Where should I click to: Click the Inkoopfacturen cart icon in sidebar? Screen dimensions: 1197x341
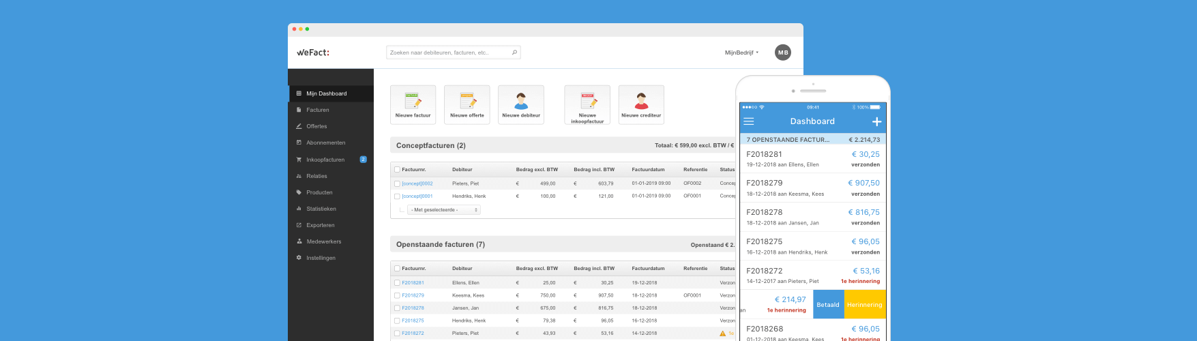coord(299,160)
